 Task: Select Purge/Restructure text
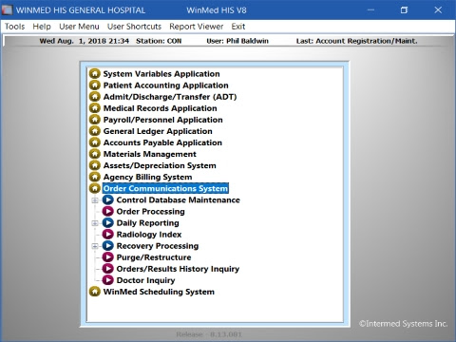pos(154,257)
